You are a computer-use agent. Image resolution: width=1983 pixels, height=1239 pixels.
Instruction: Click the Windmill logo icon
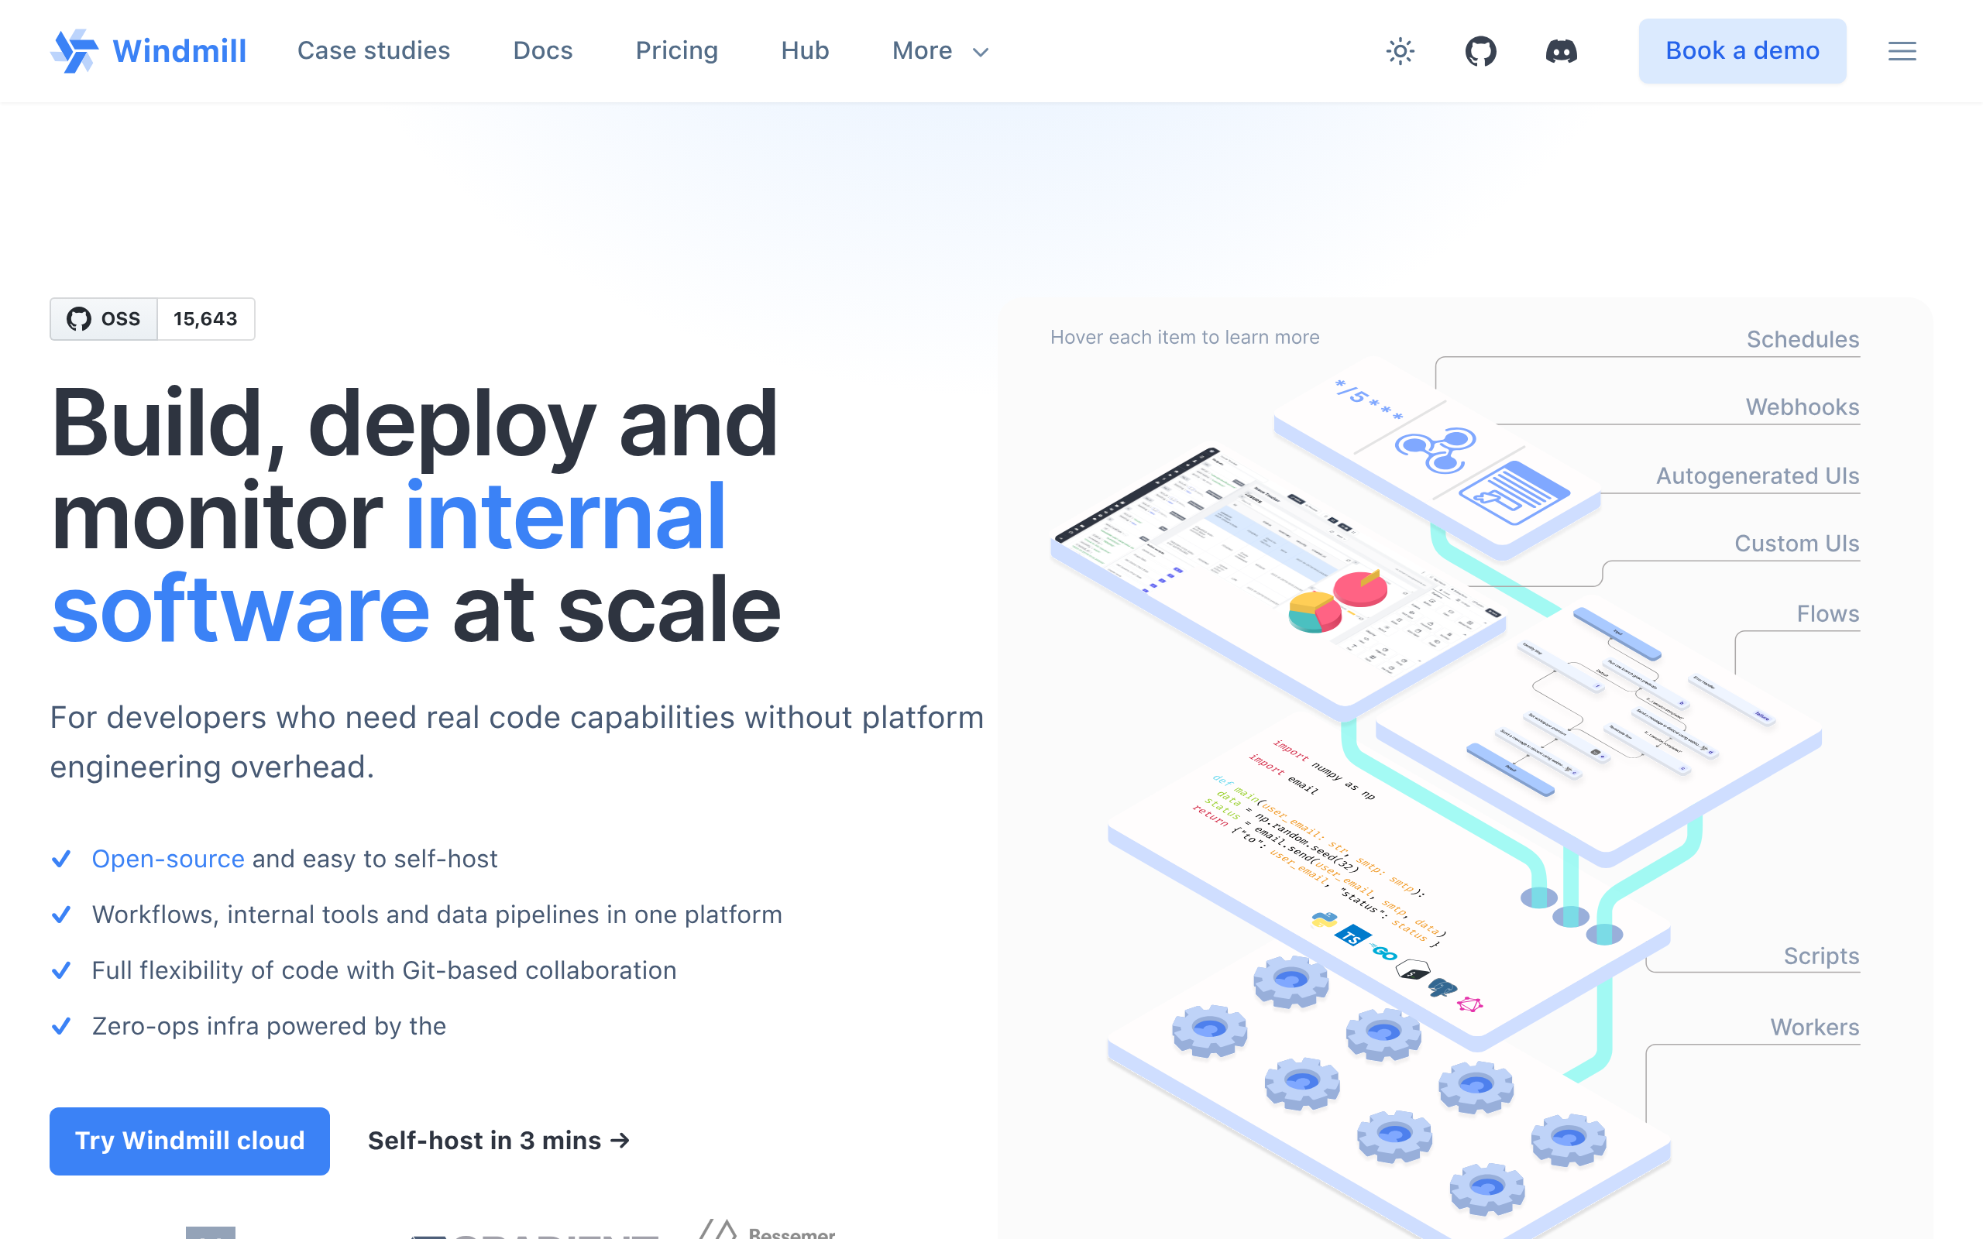[74, 51]
